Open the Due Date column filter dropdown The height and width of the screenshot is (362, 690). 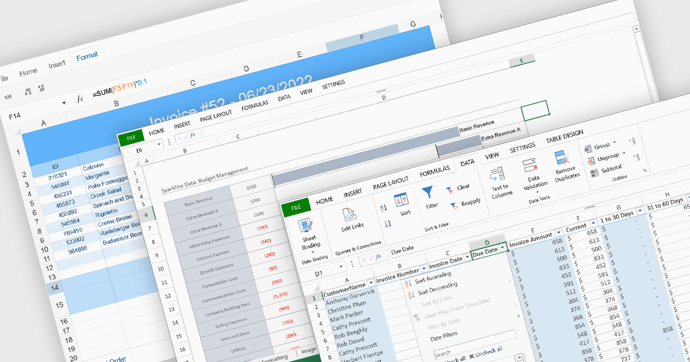[x=503, y=247]
